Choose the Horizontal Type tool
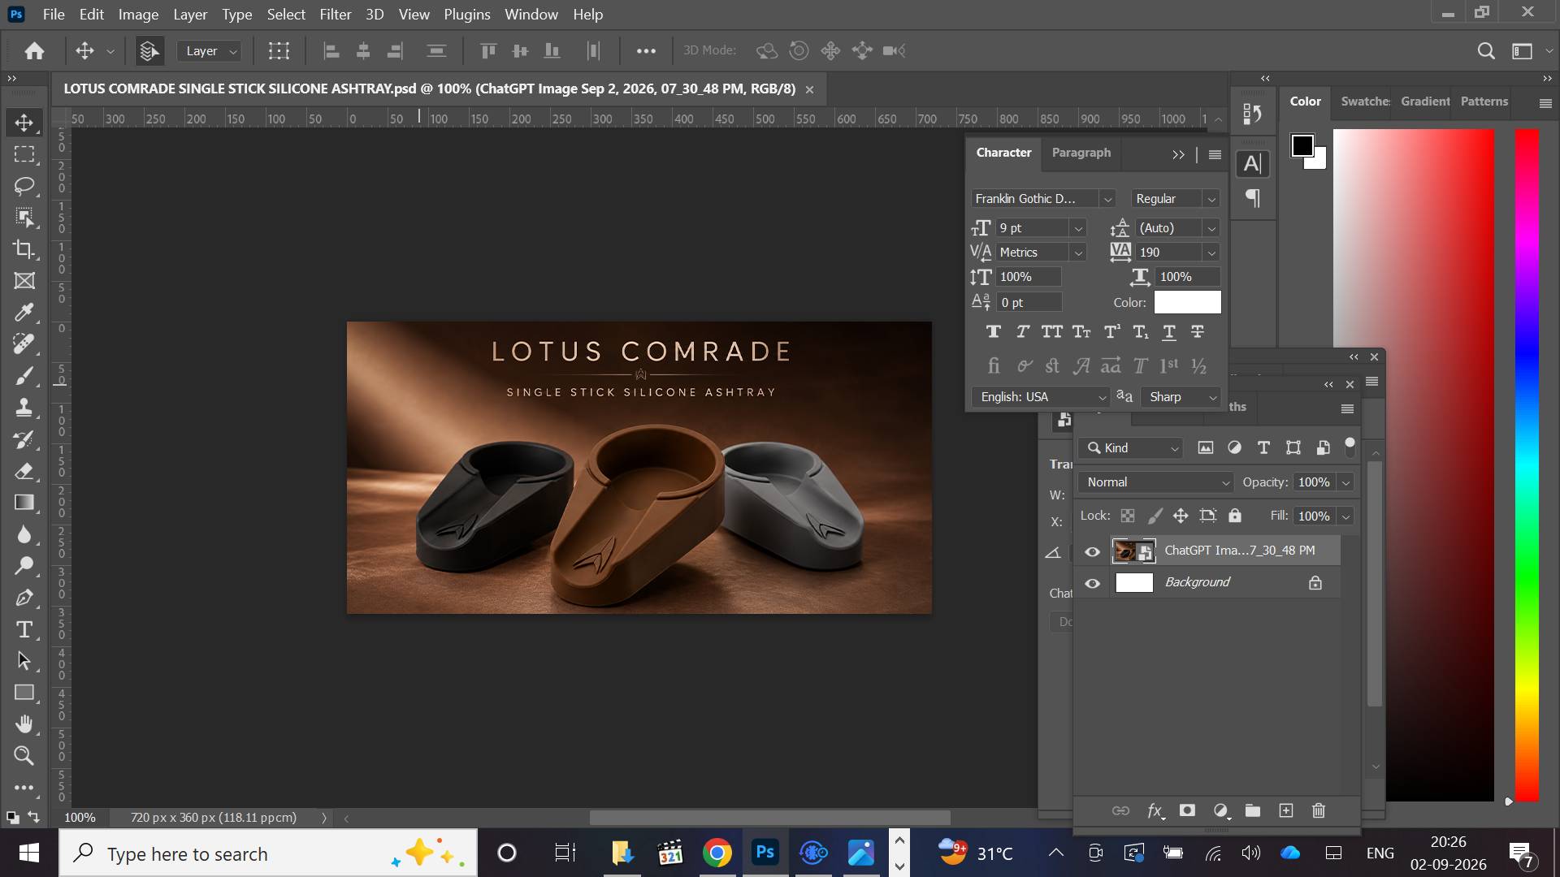Screen dimensions: 1560x877 [x=24, y=629]
